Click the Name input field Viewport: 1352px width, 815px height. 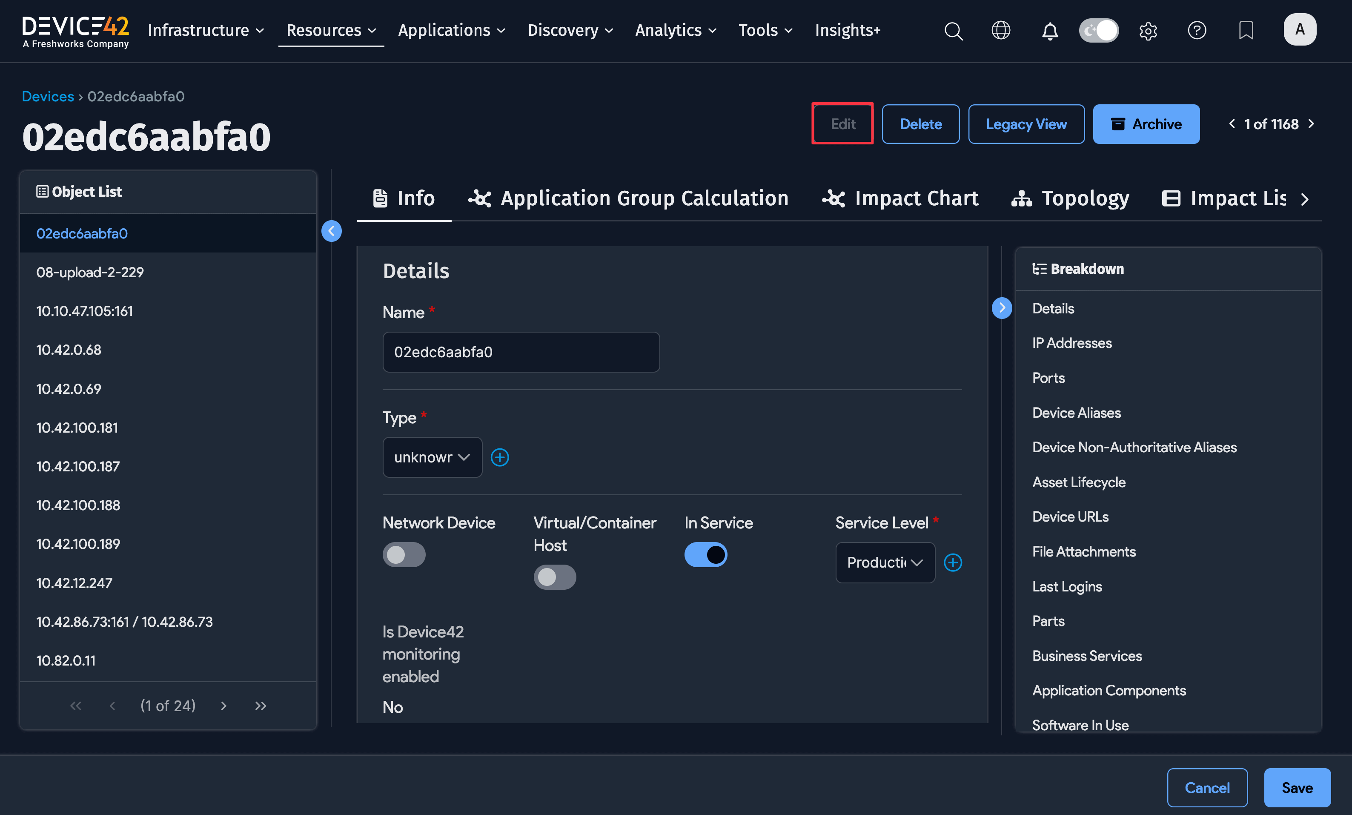[521, 352]
